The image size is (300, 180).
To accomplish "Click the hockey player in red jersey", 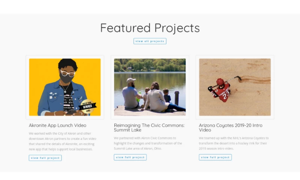I will point(221,90).
